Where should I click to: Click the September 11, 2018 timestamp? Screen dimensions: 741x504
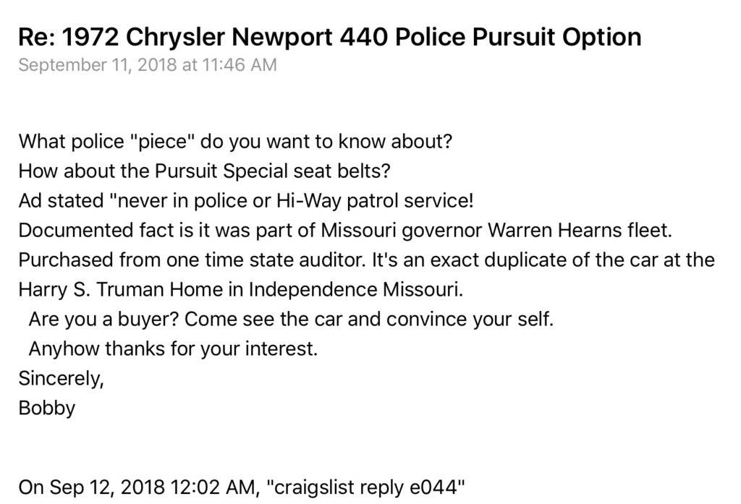pyautogui.click(x=147, y=65)
